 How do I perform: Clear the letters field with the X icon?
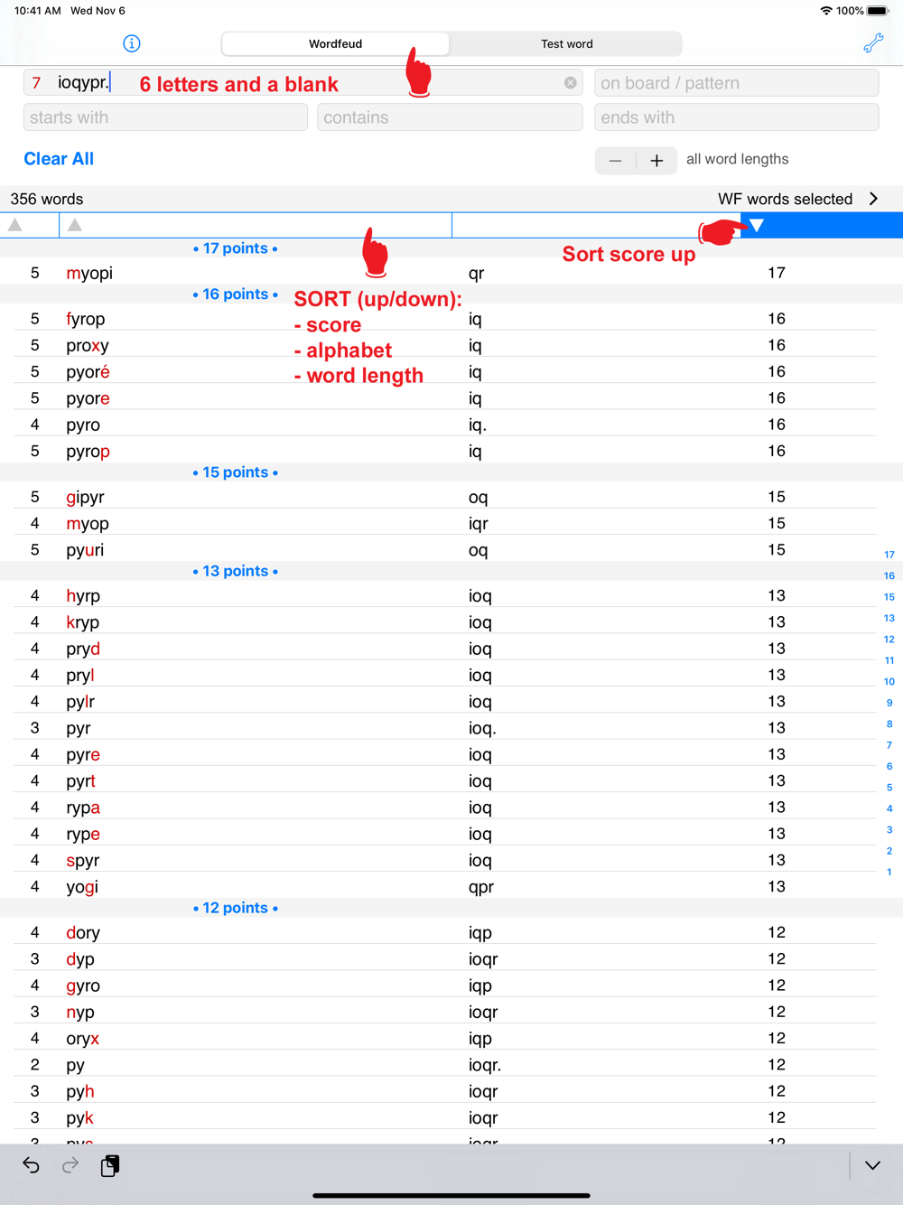[571, 82]
